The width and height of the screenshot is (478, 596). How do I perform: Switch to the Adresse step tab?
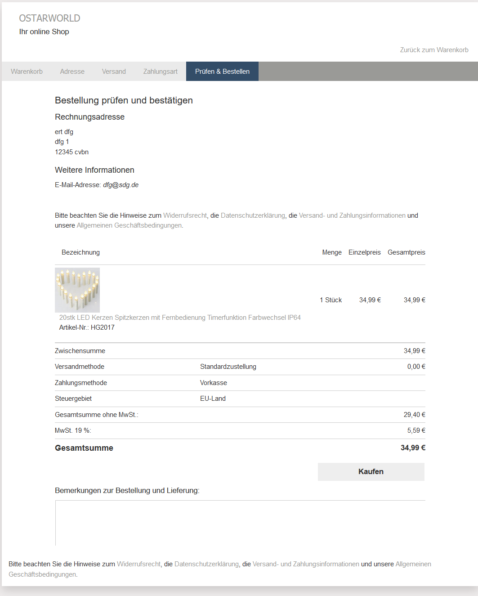click(72, 72)
